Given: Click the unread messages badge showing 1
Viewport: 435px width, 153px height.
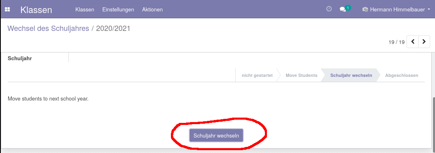Looking at the screenshot, I should point(348,8).
